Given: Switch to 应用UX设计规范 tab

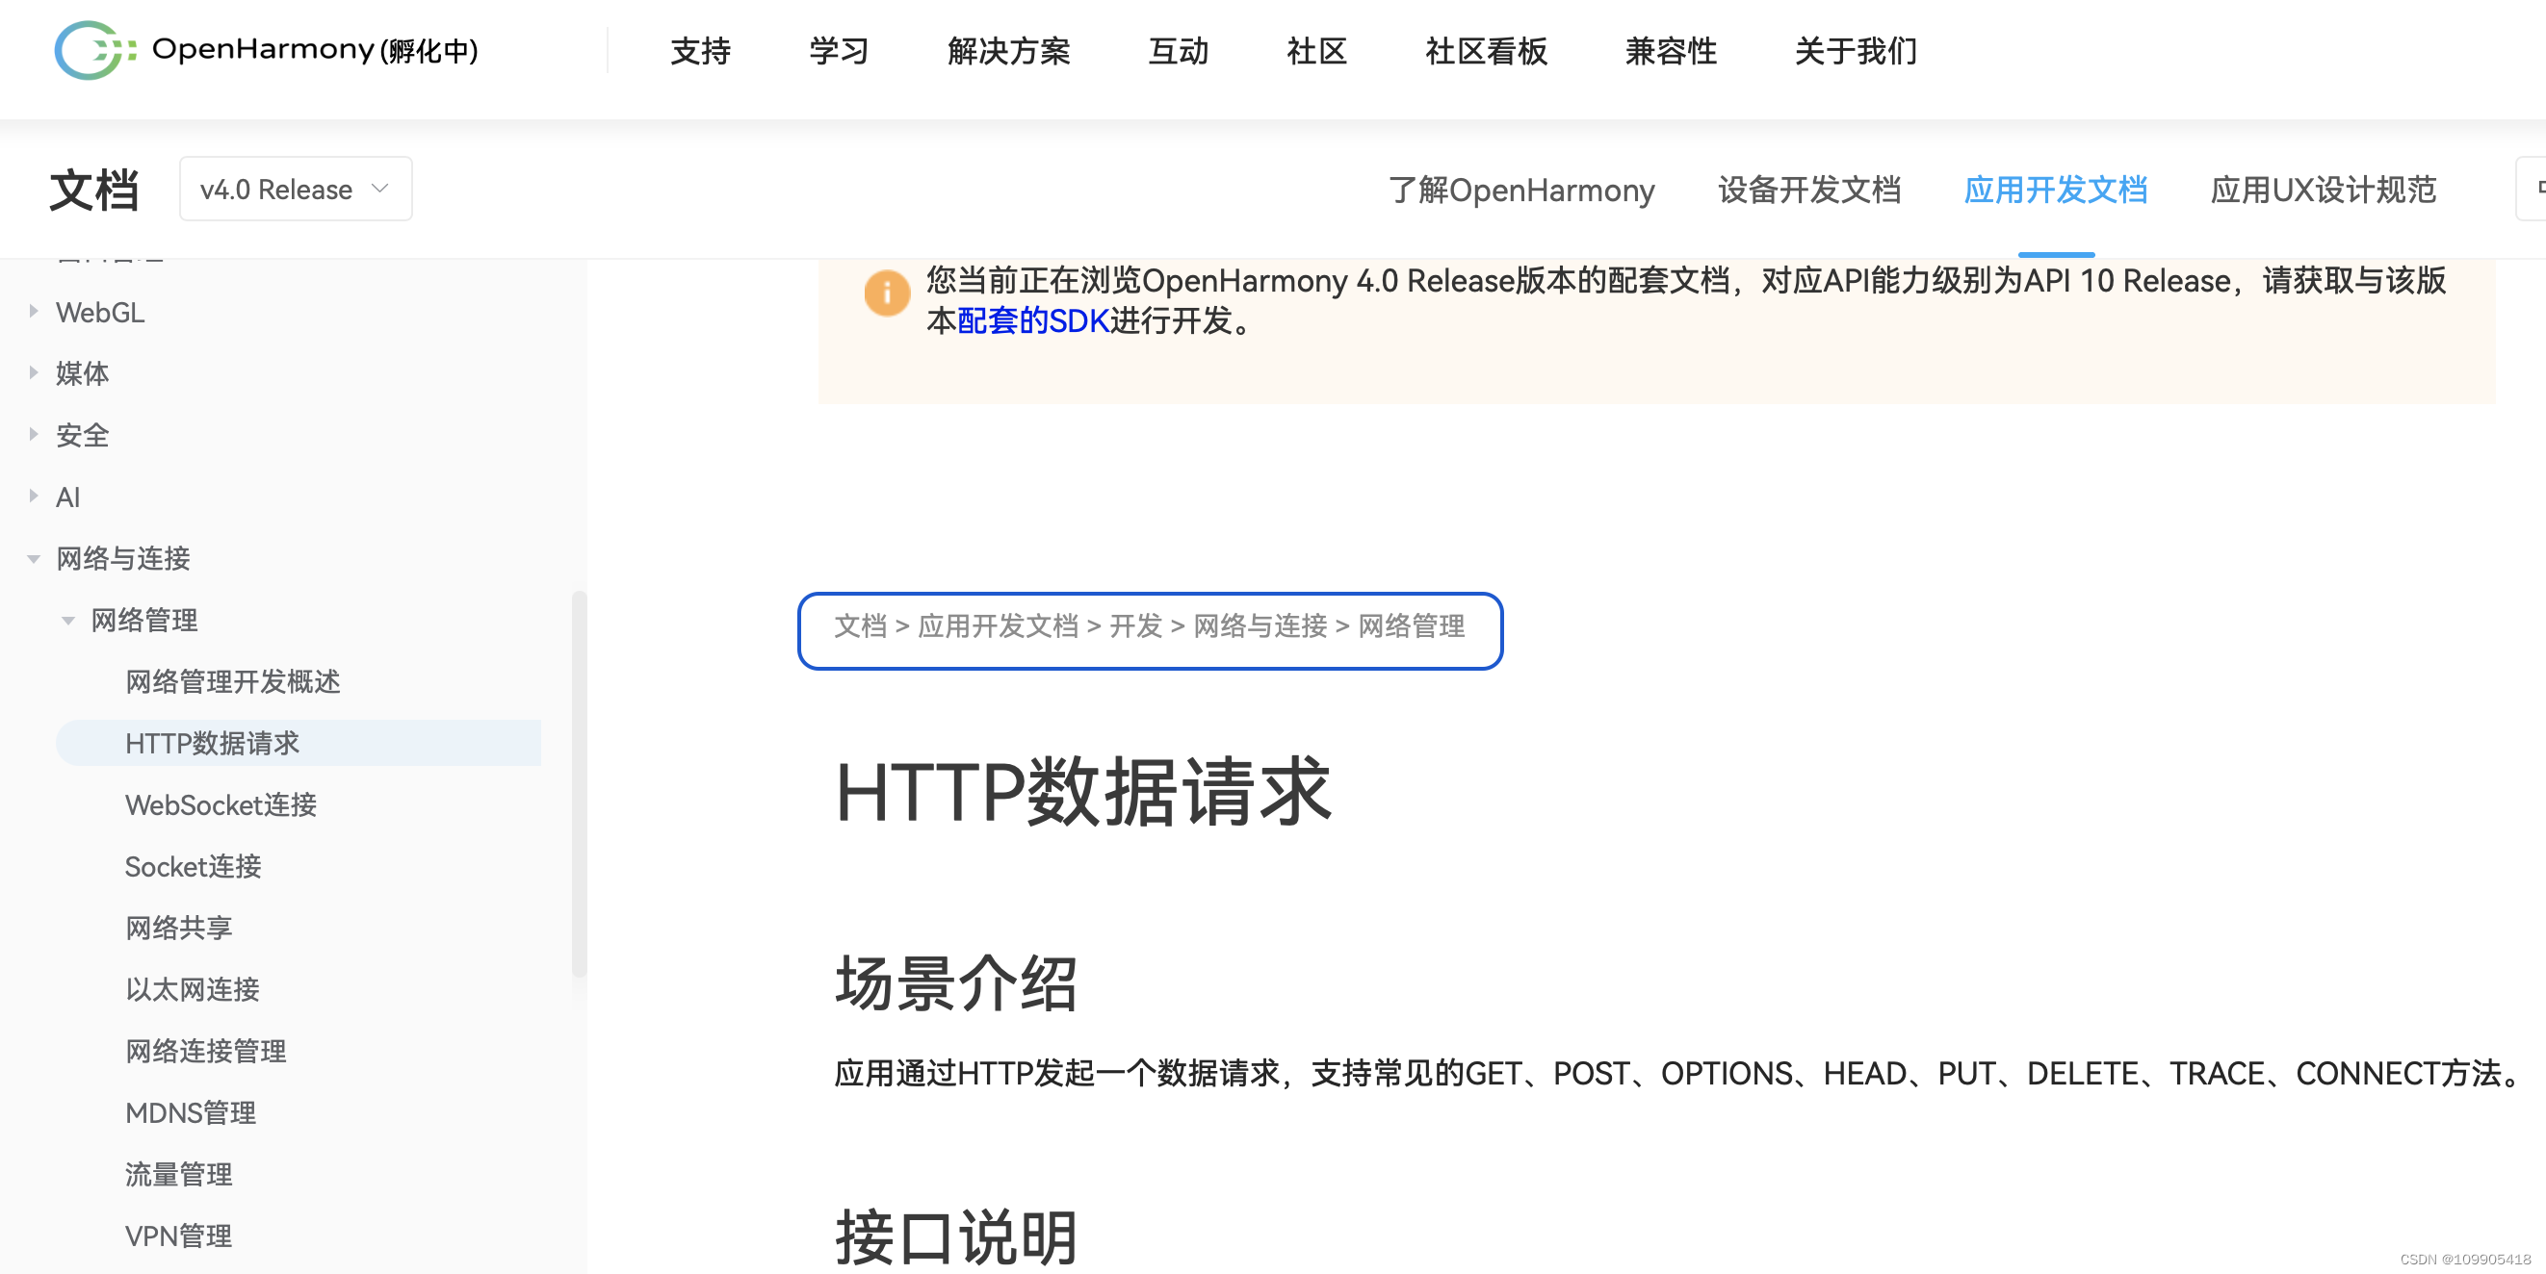Looking at the screenshot, I should pos(2323,190).
